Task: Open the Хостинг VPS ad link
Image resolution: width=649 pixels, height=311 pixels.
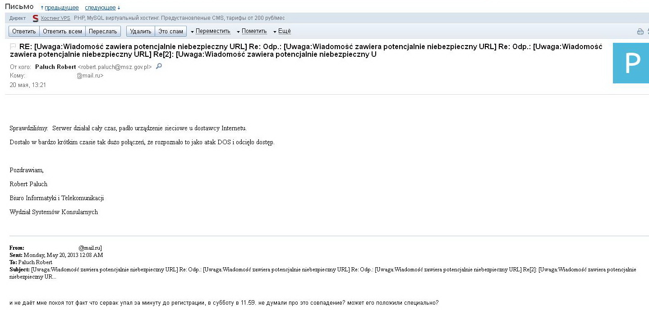Action: click(x=55, y=18)
